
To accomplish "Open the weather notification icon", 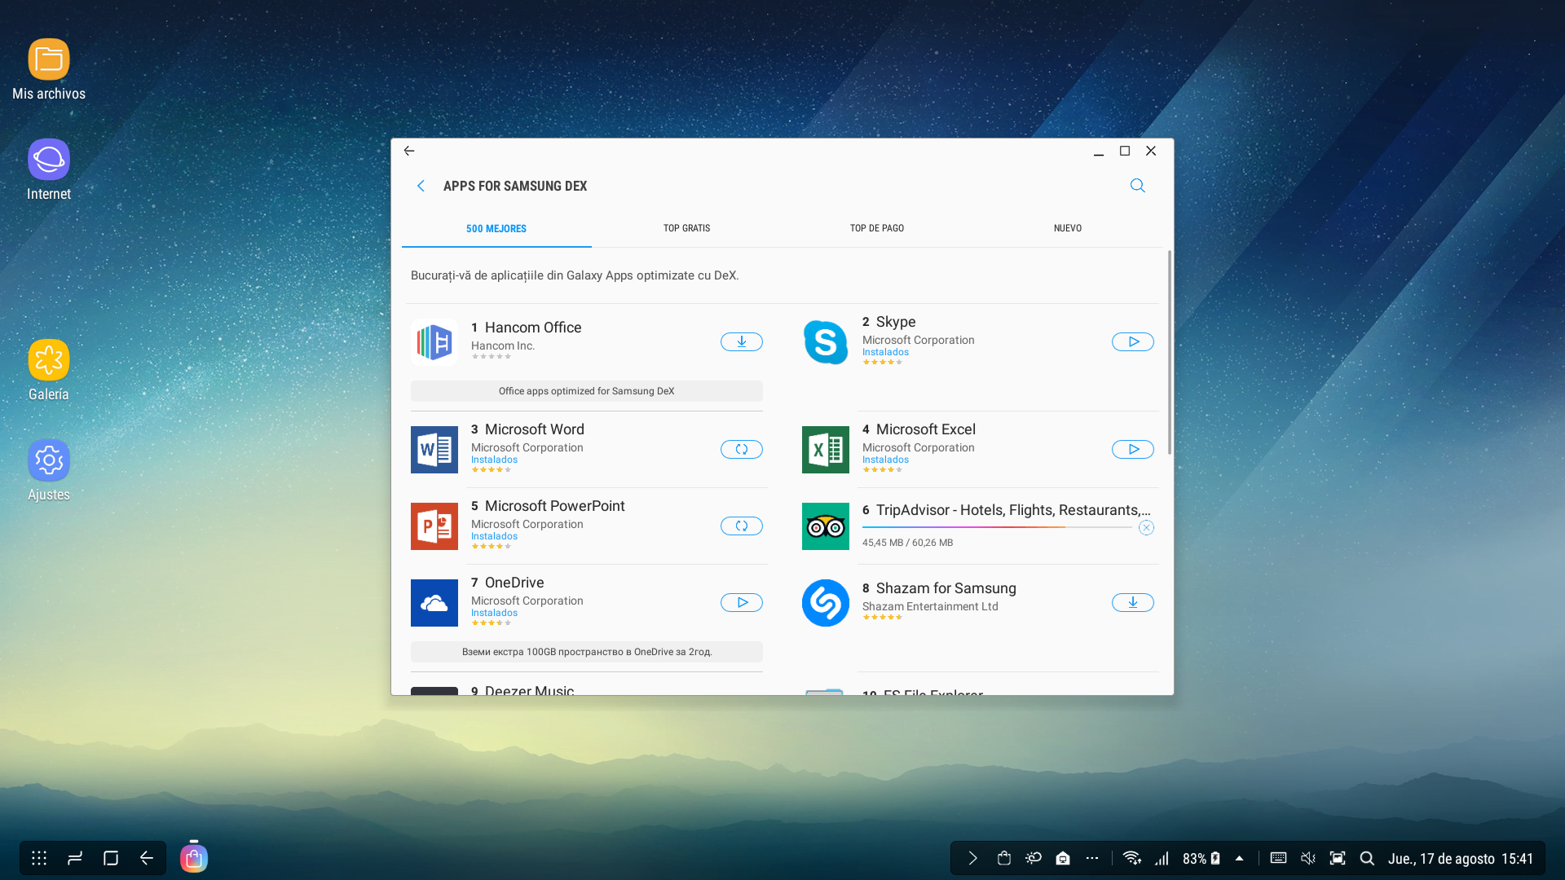I will tap(1034, 858).
